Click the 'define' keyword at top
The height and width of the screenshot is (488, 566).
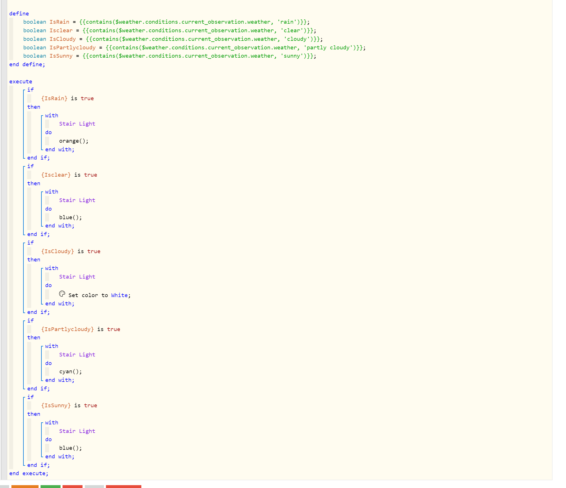pos(19,14)
